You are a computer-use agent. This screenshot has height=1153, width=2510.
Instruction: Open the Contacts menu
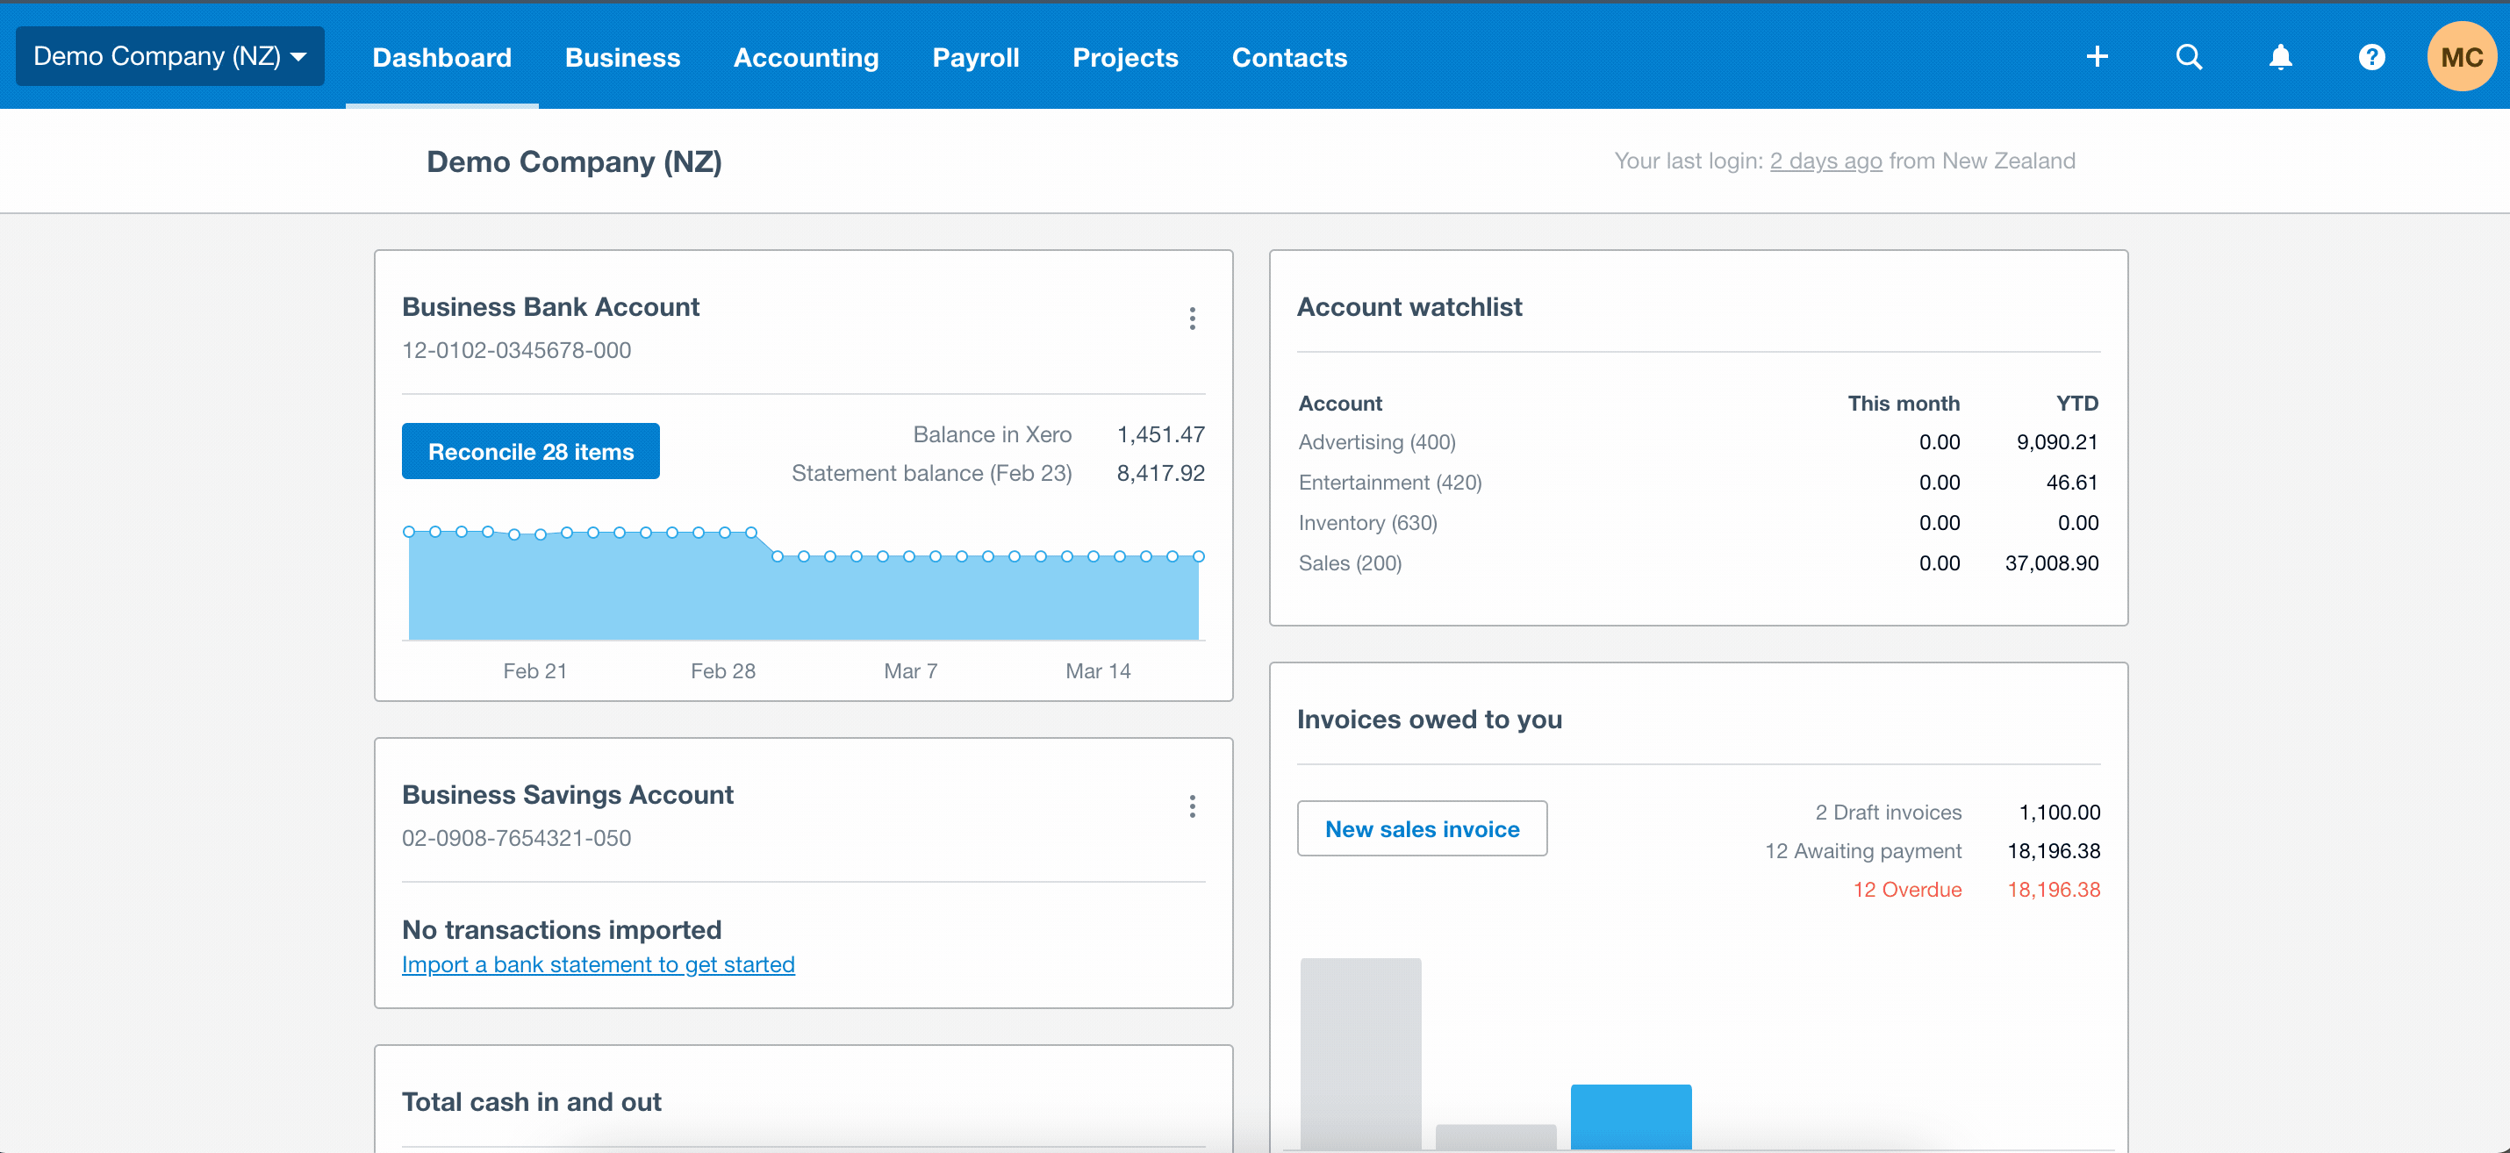point(1289,57)
